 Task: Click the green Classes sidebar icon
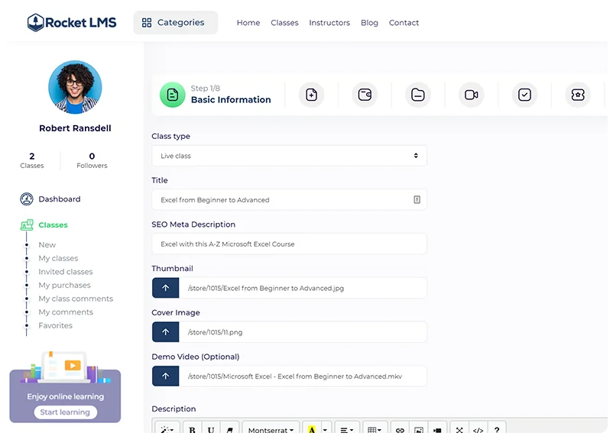pyautogui.click(x=27, y=224)
